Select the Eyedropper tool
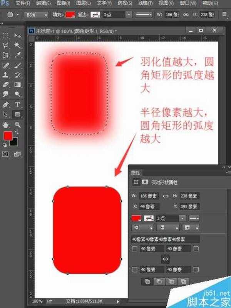Screen dimensions: 231x308 tap(18, 55)
